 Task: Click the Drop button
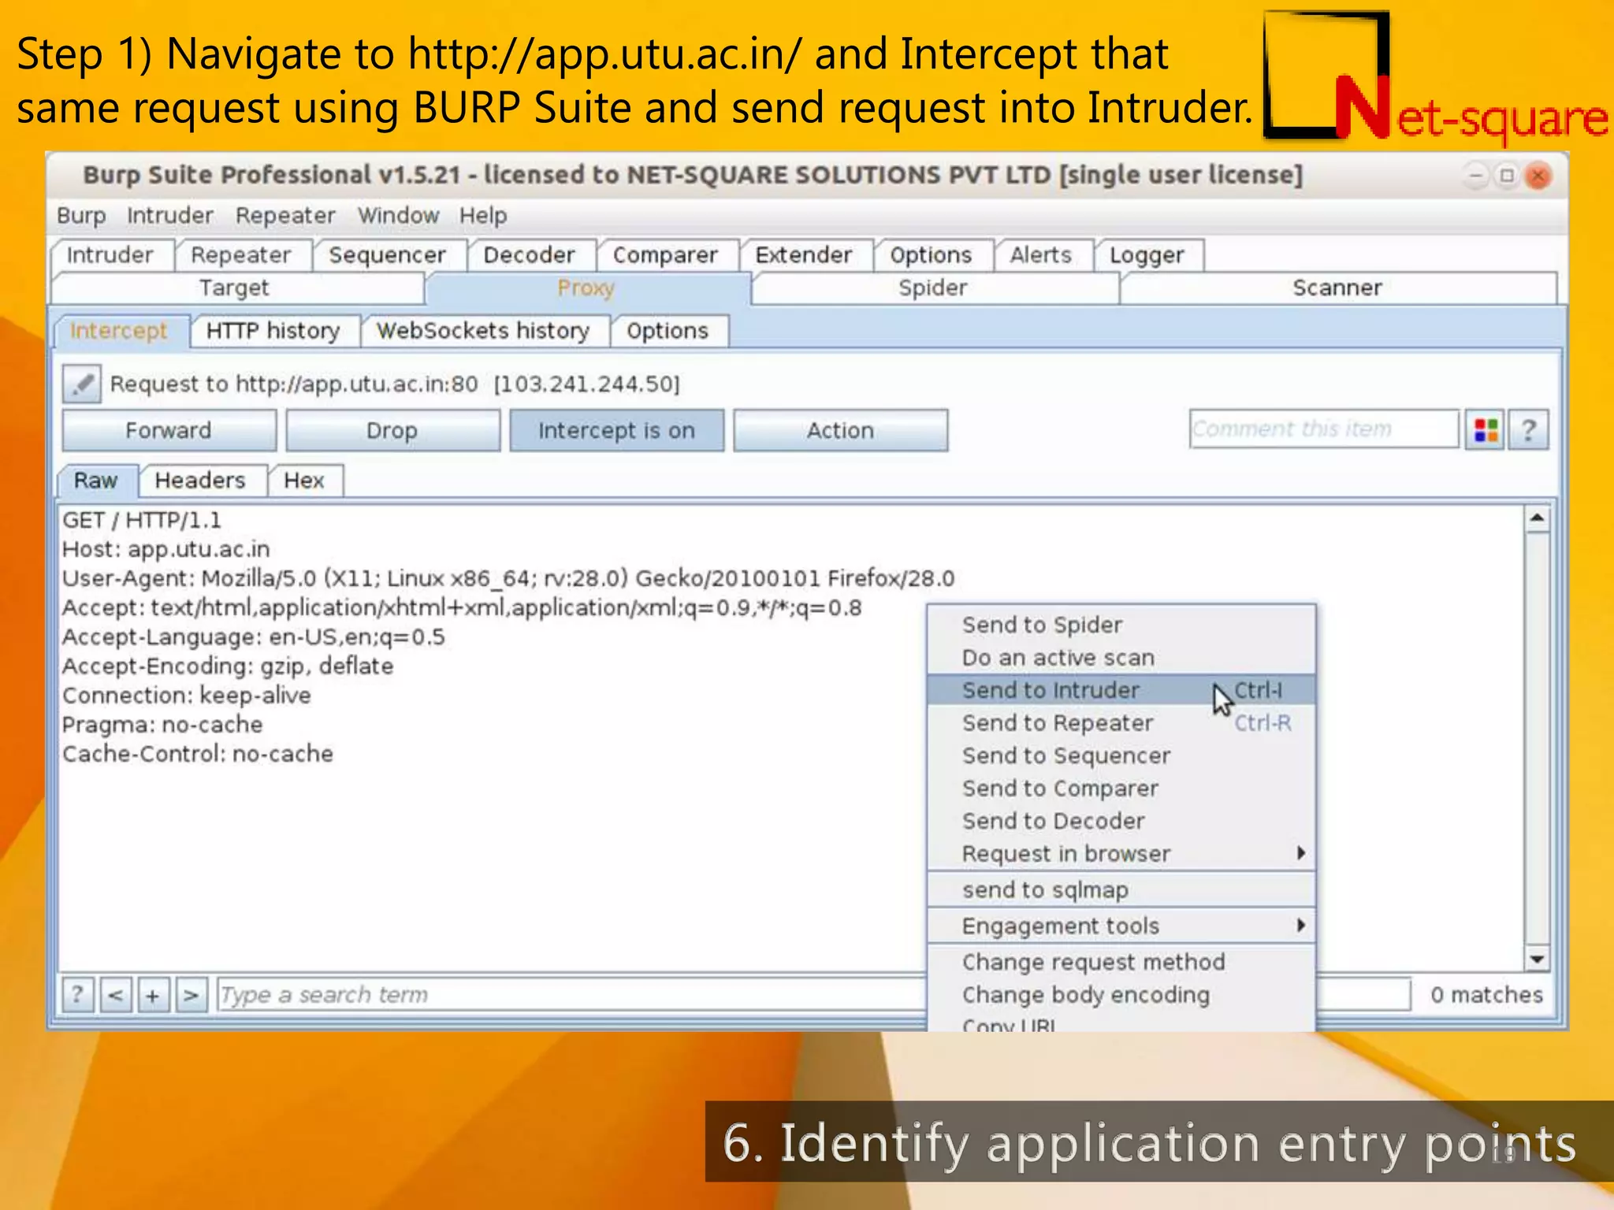point(392,430)
